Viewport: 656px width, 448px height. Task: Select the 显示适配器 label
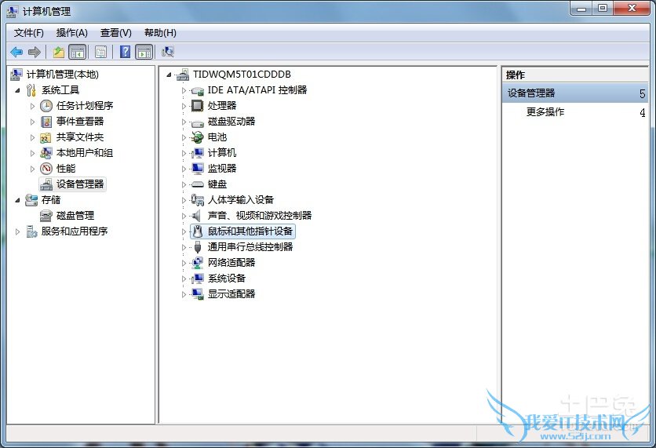(x=231, y=294)
